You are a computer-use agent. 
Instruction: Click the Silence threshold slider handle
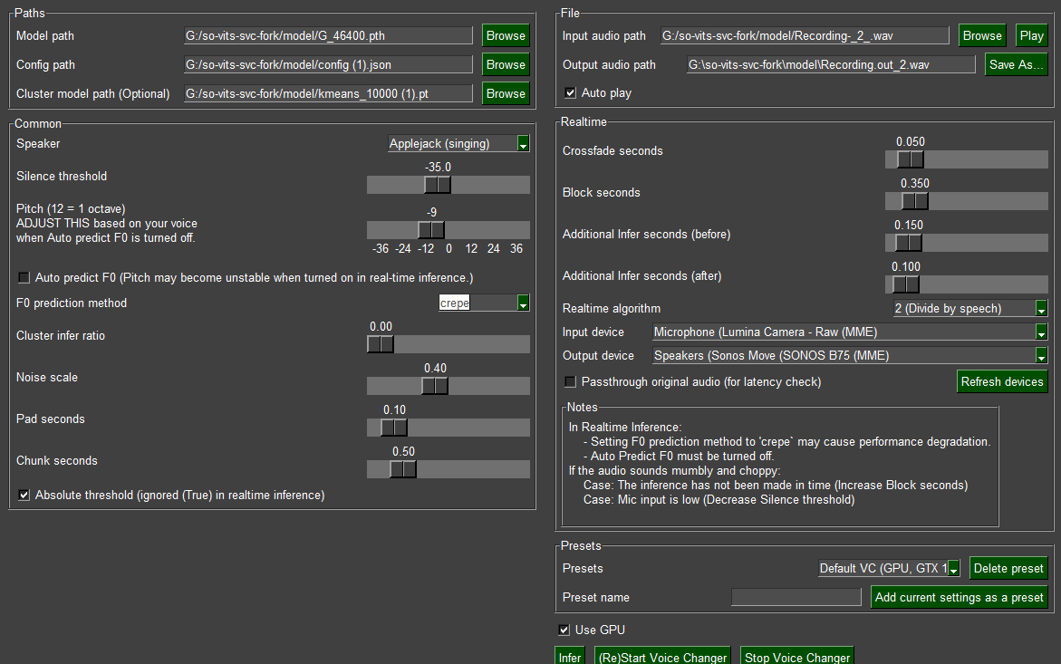coord(438,185)
